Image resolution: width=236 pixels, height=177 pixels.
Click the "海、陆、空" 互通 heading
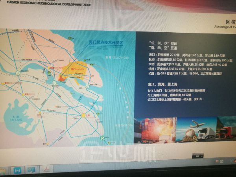pyautogui.click(x=163, y=48)
